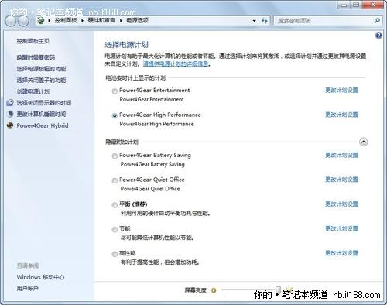387x305 pixels.
Task: Select the 高性能 power plan
Action: tap(115, 254)
